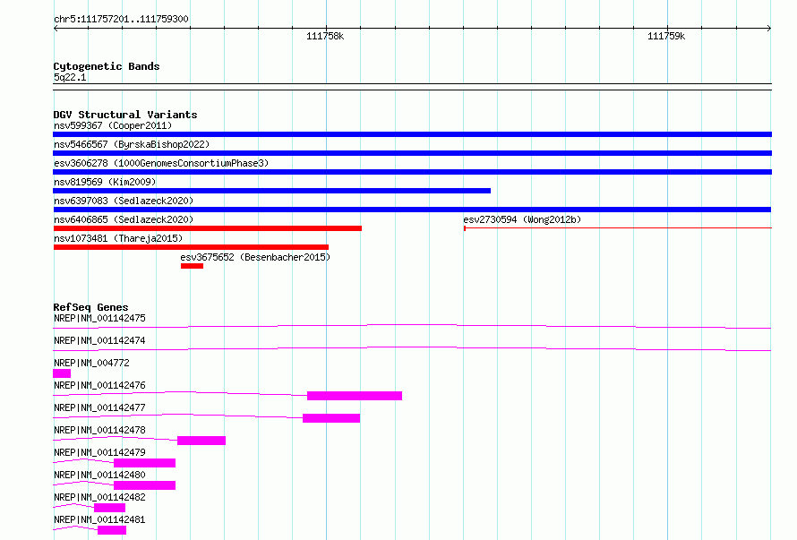Open the NREP|NM_001142477 transcript label
Screen dimensions: 797x540
99,407
